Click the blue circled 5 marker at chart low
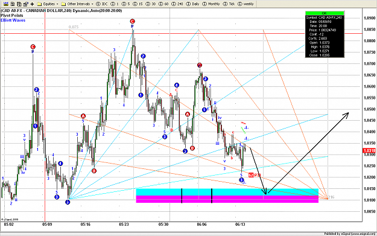377x236 pixels. (68, 202)
